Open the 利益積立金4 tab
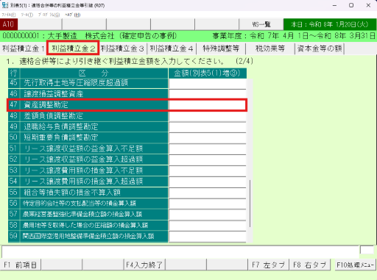377x280 pixels. coord(172,49)
